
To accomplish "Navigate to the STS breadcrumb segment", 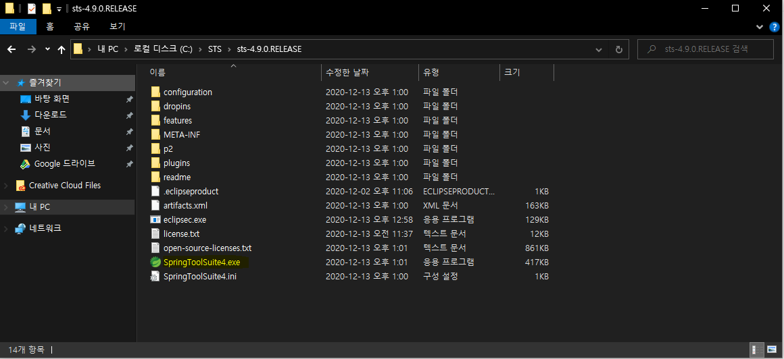I will pyautogui.click(x=214, y=49).
